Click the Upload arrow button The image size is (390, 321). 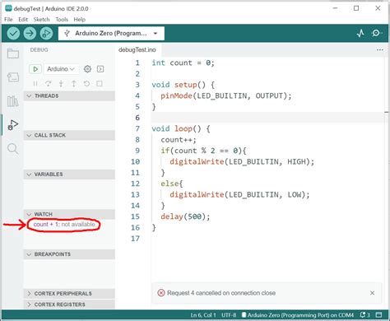coord(30,34)
